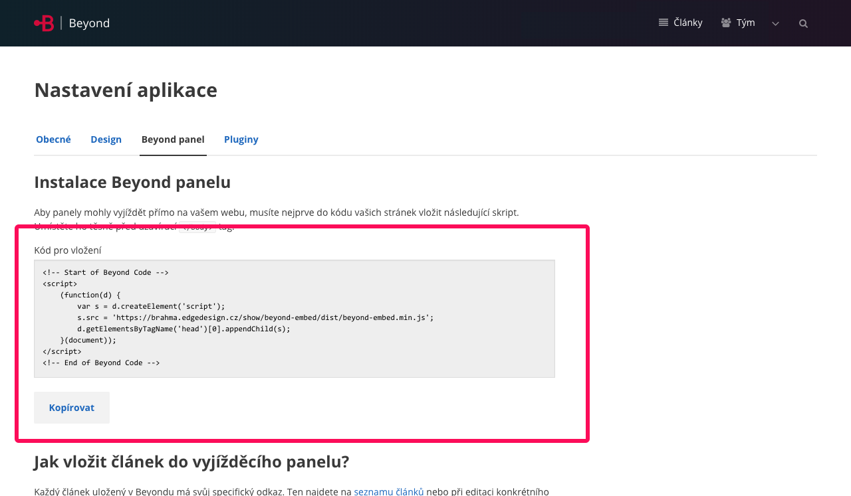This screenshot has width=851, height=496.
Task: Expand the header dropdown chevron
Action: coord(775,23)
